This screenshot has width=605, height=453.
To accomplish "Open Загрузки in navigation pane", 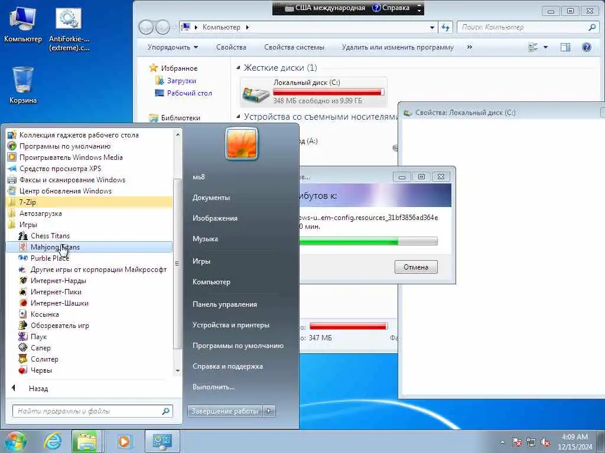I will pyautogui.click(x=181, y=81).
